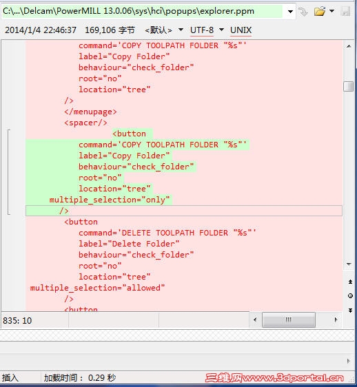Click the curved arrow icon beside path box
The width and height of the screenshot is (357, 387).
point(303,11)
